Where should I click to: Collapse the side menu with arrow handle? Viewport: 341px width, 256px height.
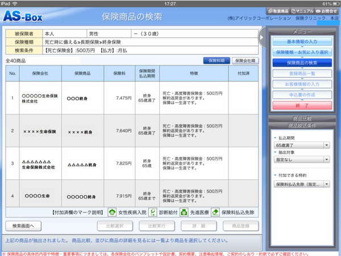261,38
